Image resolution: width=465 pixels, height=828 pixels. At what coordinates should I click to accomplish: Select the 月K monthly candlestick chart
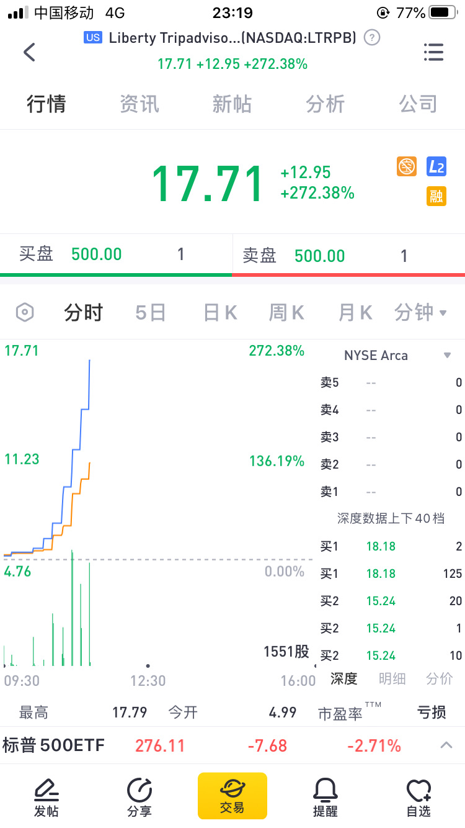355,312
